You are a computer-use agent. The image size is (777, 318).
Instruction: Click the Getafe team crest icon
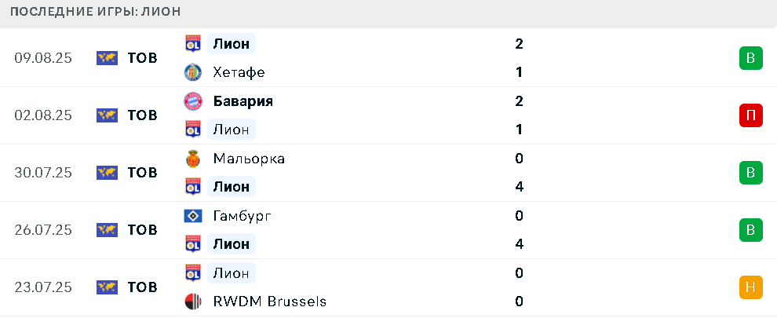point(193,72)
